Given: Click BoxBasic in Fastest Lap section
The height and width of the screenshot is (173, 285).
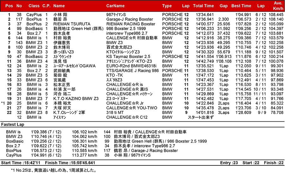Looking at the screenshot, I should coord(15,141).
